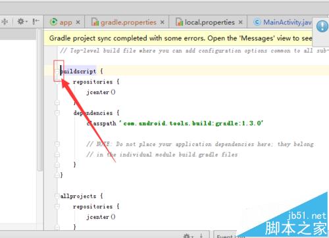
Task: Open the local.properties tab
Action: 210,22
